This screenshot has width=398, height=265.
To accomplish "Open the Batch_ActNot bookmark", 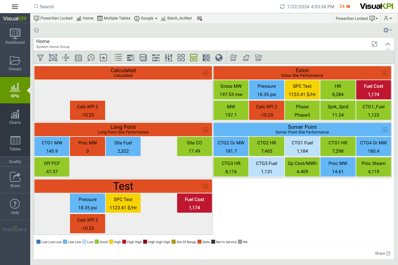I will (x=176, y=19).
